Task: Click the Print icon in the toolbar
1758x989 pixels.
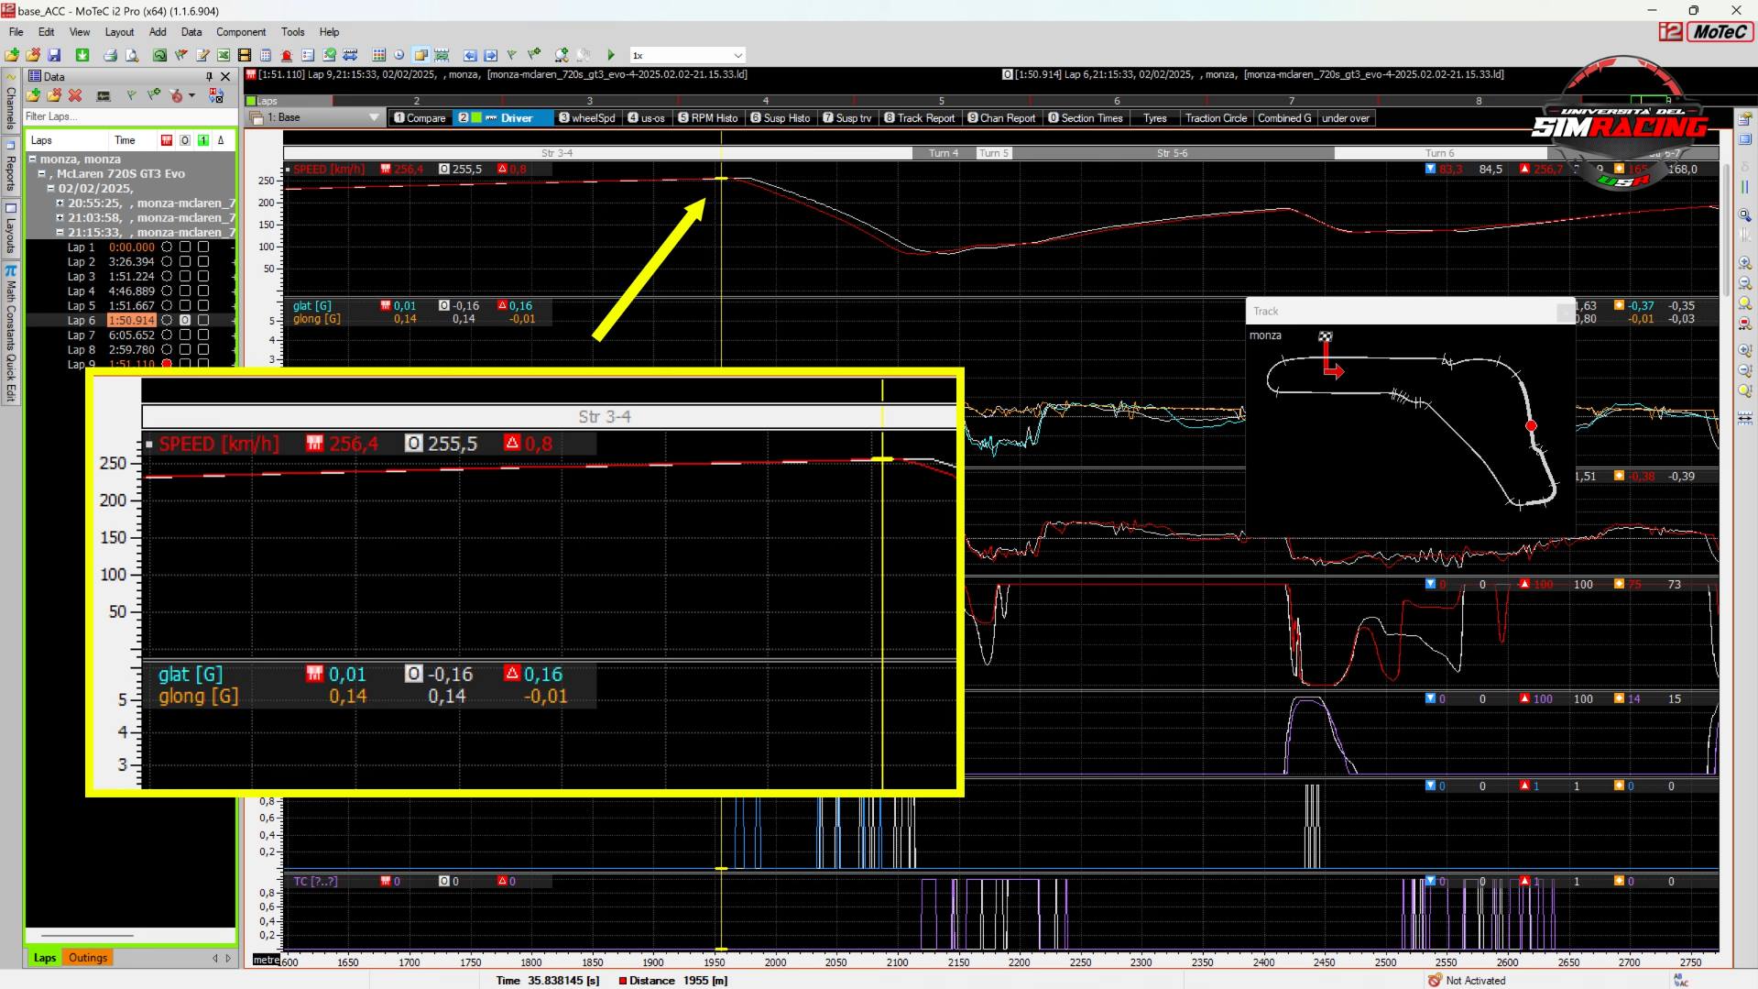Action: 110,56
